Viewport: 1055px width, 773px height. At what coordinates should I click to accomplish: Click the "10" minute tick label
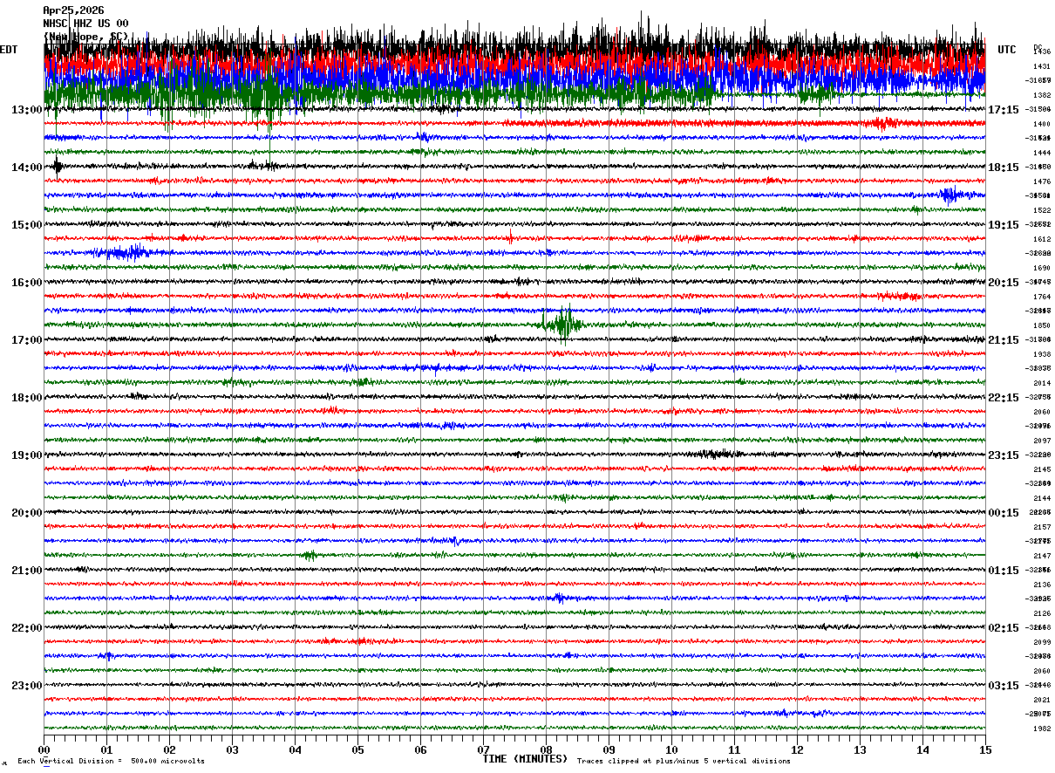pyautogui.click(x=671, y=750)
